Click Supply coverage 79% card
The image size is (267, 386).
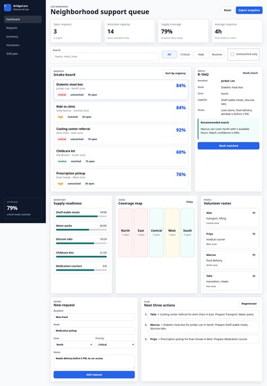click(x=184, y=31)
